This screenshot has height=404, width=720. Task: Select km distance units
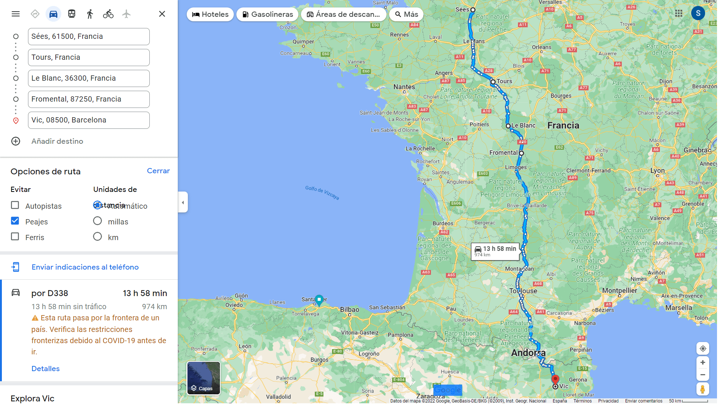[x=97, y=237]
